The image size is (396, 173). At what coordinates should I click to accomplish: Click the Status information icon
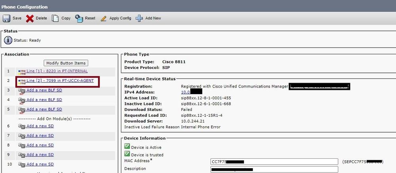pyautogui.click(x=8, y=40)
